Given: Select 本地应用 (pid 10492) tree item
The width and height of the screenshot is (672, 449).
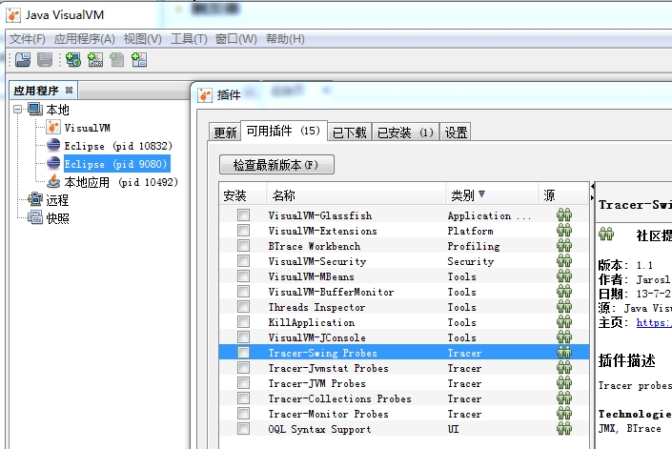Looking at the screenshot, I should point(121,182).
